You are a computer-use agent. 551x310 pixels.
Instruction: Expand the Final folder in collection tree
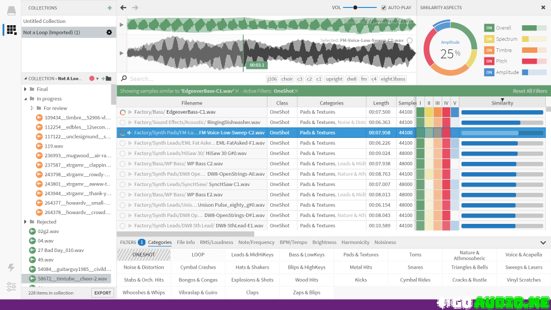tap(26, 89)
